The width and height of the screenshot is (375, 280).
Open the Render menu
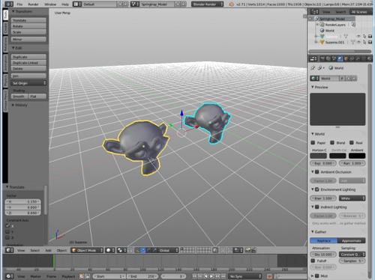33,4
